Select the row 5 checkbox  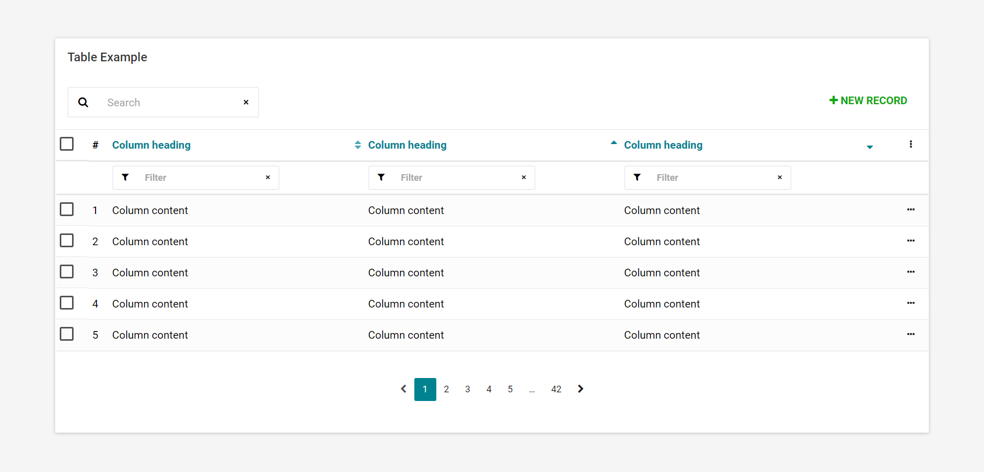pos(67,334)
